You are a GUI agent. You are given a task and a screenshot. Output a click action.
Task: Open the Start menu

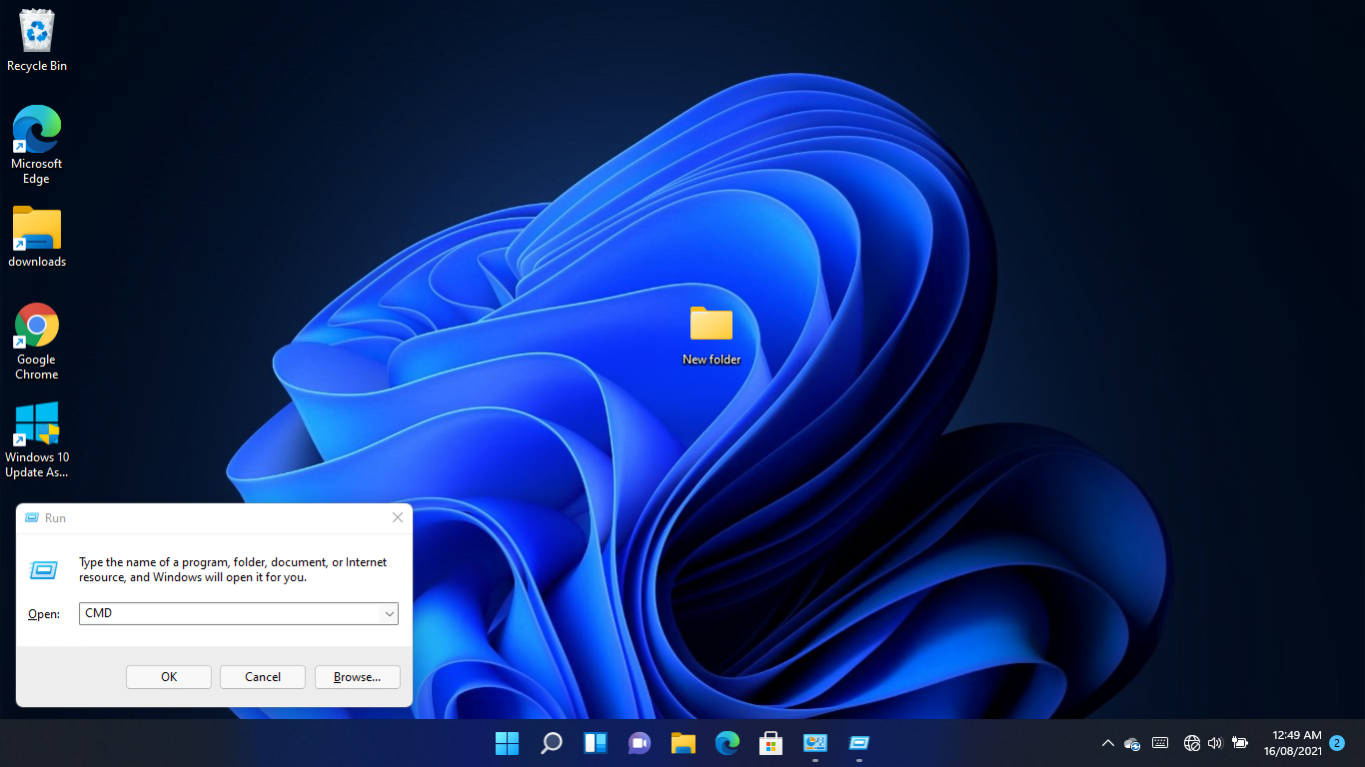click(x=507, y=743)
